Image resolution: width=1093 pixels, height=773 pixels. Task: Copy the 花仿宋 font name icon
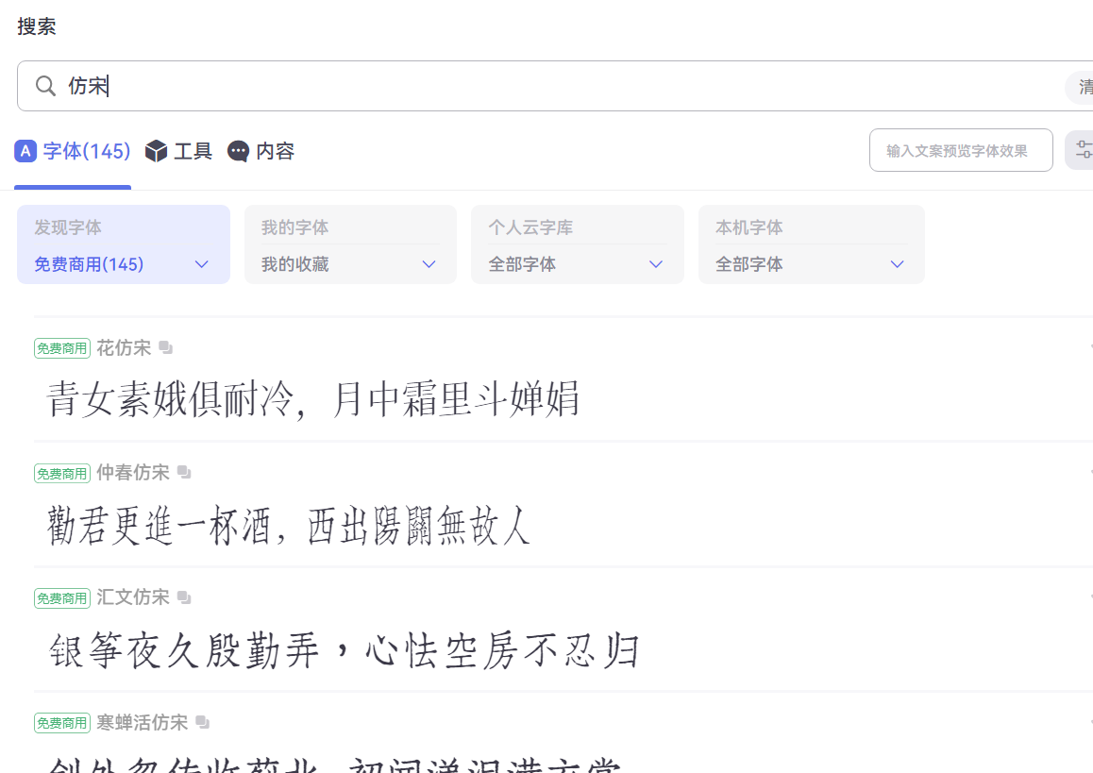166,348
